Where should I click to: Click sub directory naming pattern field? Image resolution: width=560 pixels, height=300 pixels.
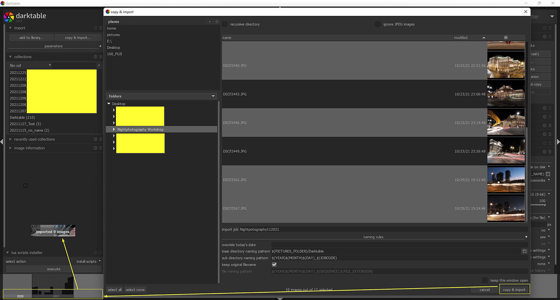tap(399, 258)
